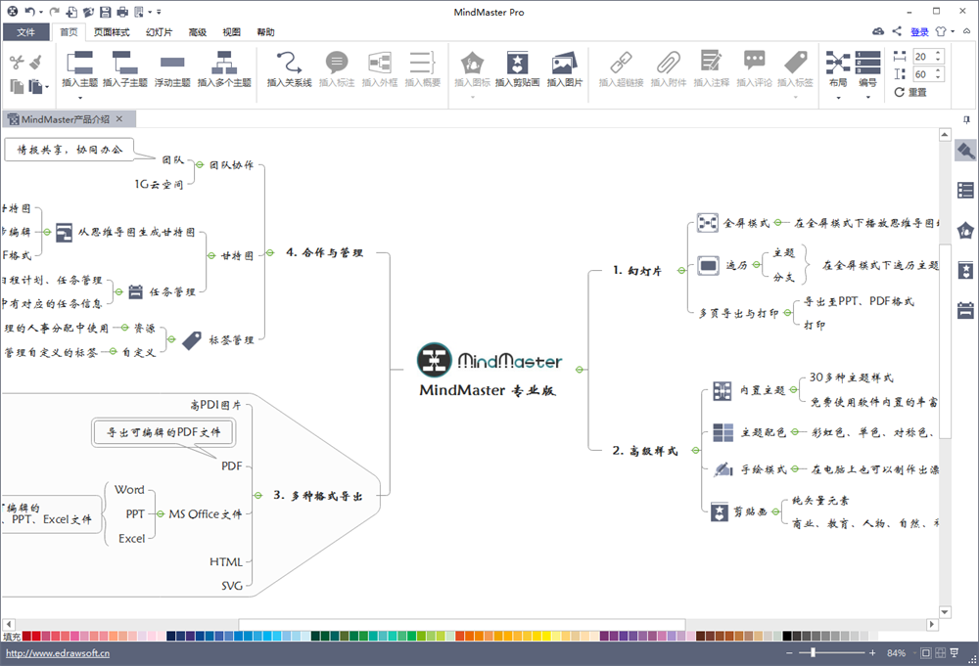Open the Paste options dropdown arrow
979x666 pixels.
click(47, 87)
